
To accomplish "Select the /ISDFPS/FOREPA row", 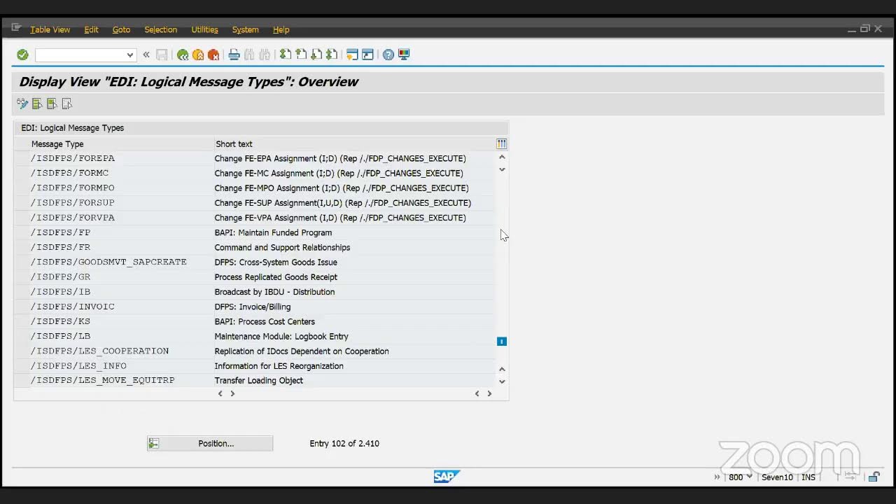I will coord(255,158).
